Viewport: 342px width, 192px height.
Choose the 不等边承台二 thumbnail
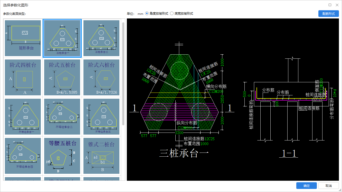coord(62,117)
